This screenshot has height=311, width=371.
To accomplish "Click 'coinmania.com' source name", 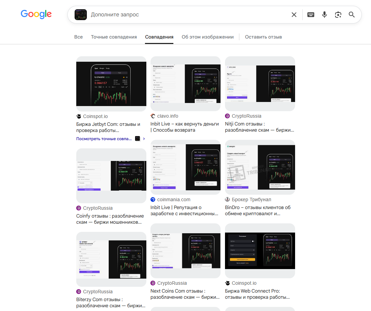I will click(174, 199).
